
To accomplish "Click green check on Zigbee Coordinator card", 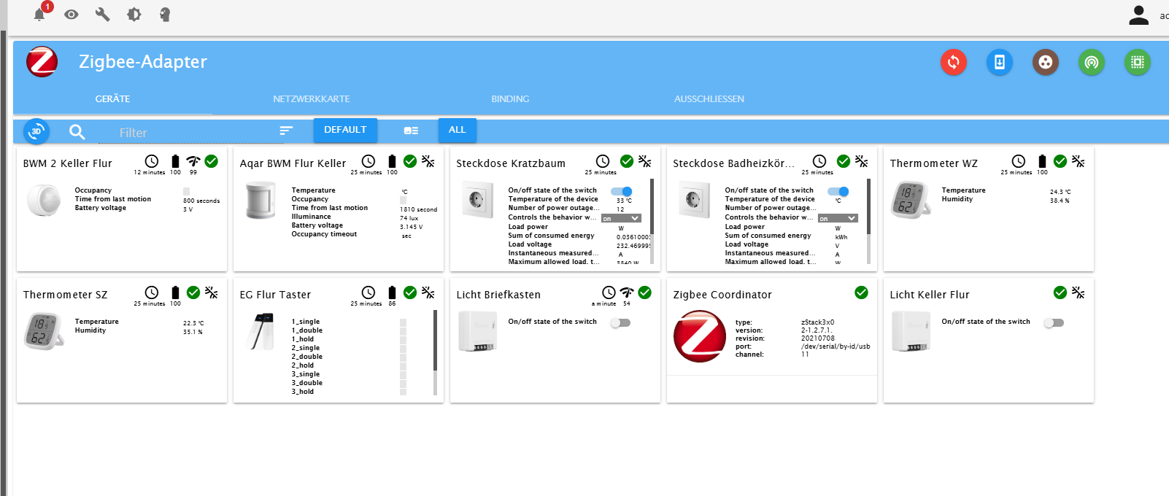I will pos(862,292).
